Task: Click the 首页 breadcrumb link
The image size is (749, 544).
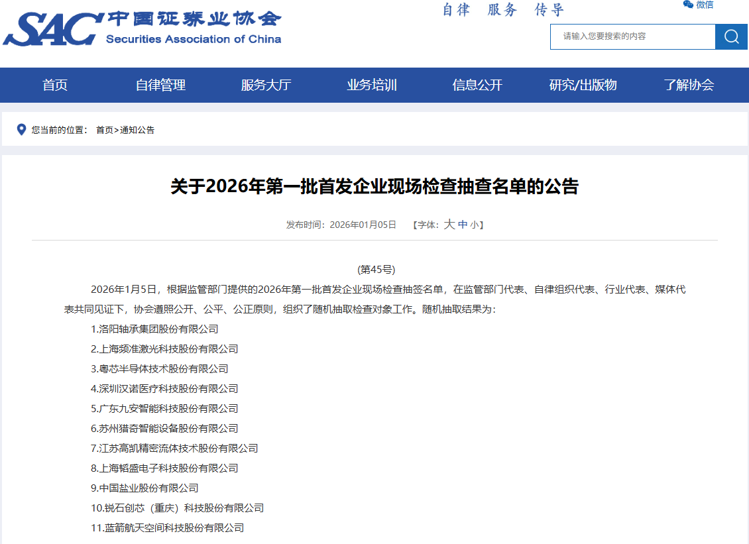Action: click(105, 131)
